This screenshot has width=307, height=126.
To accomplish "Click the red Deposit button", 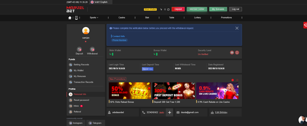I will pyautogui.click(x=178, y=9).
